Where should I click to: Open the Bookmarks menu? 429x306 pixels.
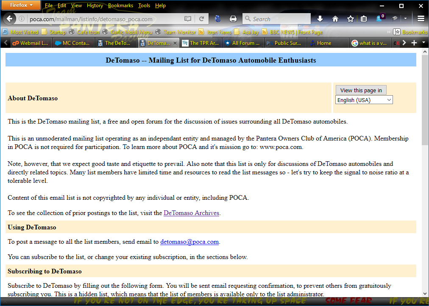click(120, 6)
